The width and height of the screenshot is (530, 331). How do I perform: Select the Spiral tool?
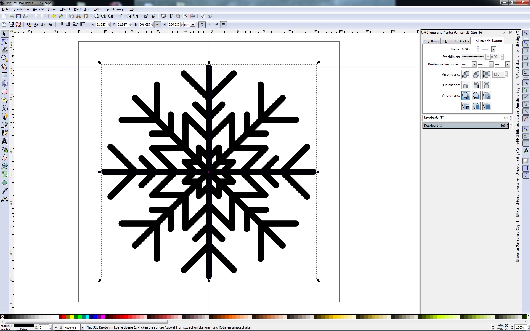click(x=4, y=108)
